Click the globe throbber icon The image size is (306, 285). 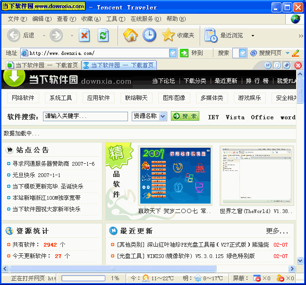[296, 19]
